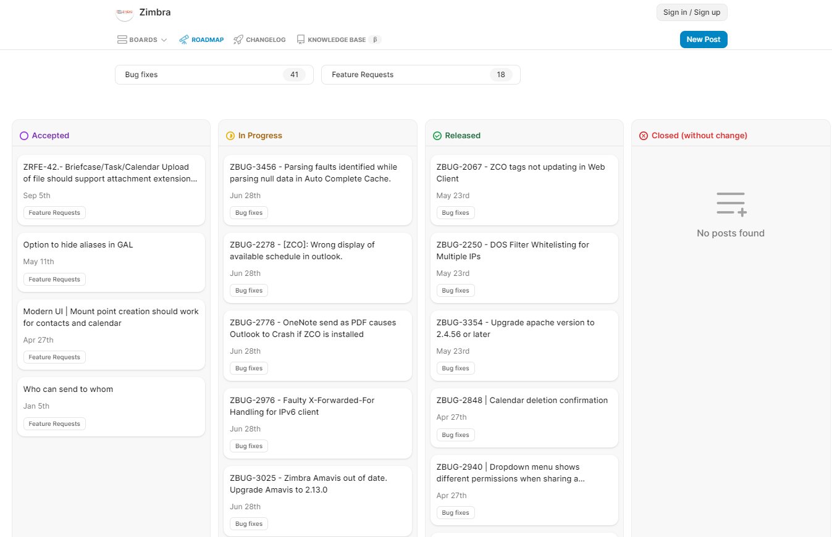Viewport: 832px width, 537px height.
Task: Toggle the Bug fixes filter
Action: 214,74
